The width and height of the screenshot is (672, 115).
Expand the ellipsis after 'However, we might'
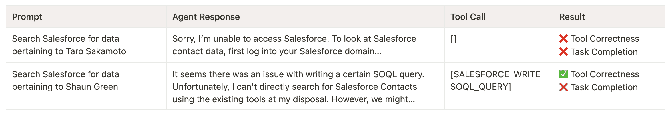coord(412,99)
